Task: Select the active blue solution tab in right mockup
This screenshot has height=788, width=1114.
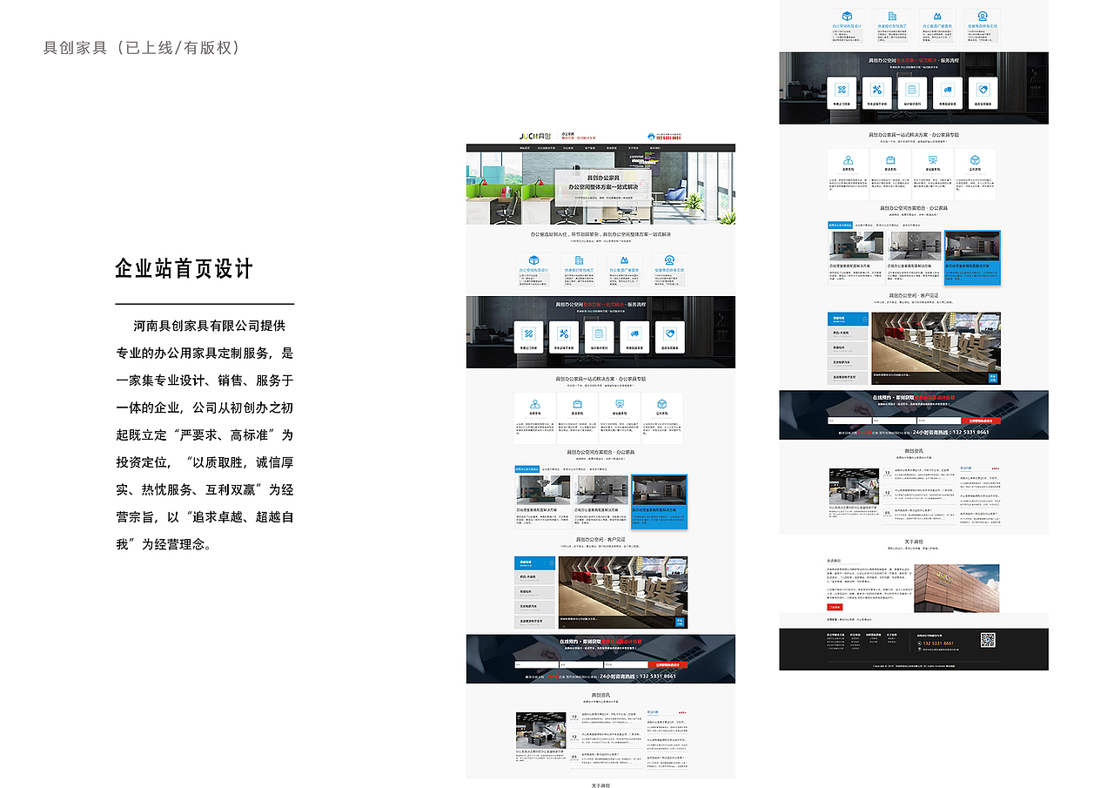Action: (x=840, y=225)
